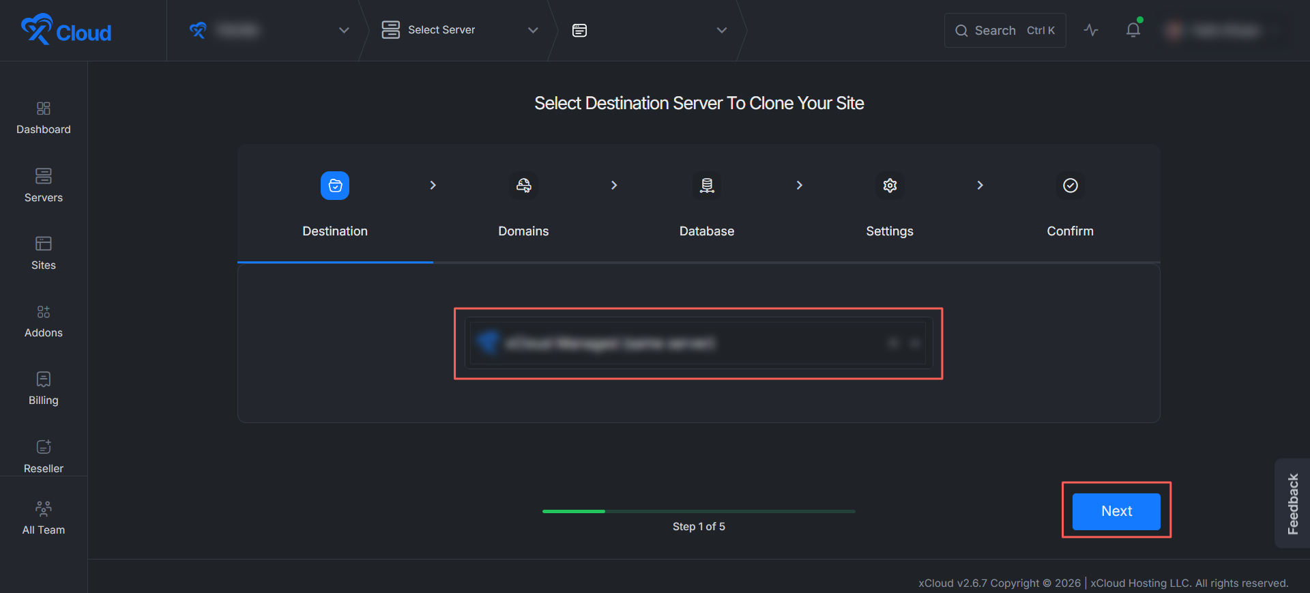Expand the Select Server dropdown
The image size is (1310, 593).
(x=533, y=30)
